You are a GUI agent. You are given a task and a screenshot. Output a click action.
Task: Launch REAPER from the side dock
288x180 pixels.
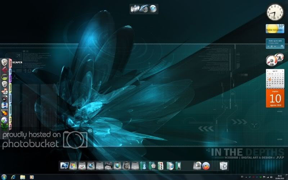5,63
